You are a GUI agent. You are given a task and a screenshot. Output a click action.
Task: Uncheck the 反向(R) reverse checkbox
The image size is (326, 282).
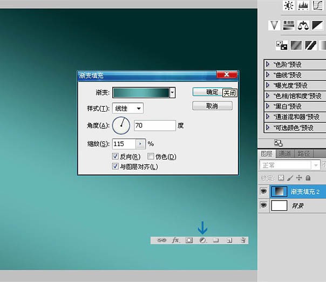(x=116, y=156)
